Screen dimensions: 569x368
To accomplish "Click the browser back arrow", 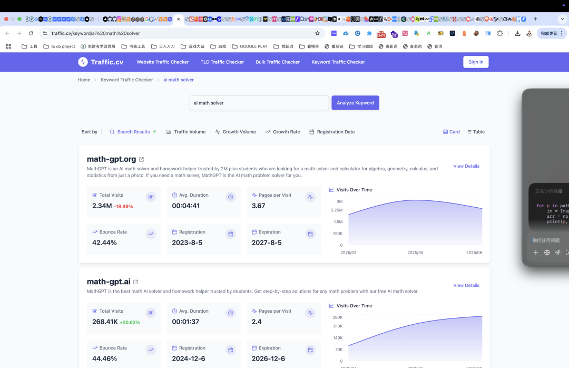I will click(7, 33).
